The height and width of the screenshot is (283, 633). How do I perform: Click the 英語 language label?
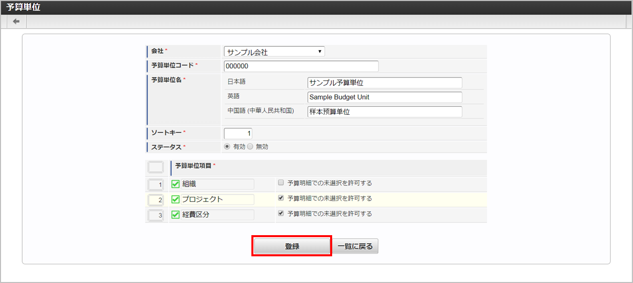pyautogui.click(x=233, y=96)
